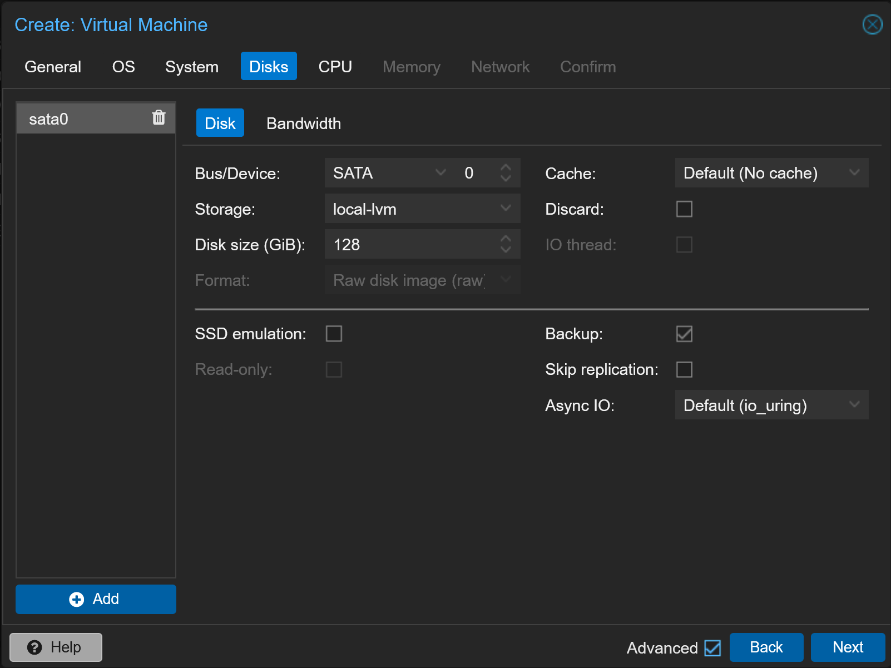Open the Network tab
The width and height of the screenshot is (891, 668).
(501, 67)
